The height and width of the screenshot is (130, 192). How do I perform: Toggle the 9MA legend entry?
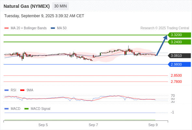[x=27, y=90]
